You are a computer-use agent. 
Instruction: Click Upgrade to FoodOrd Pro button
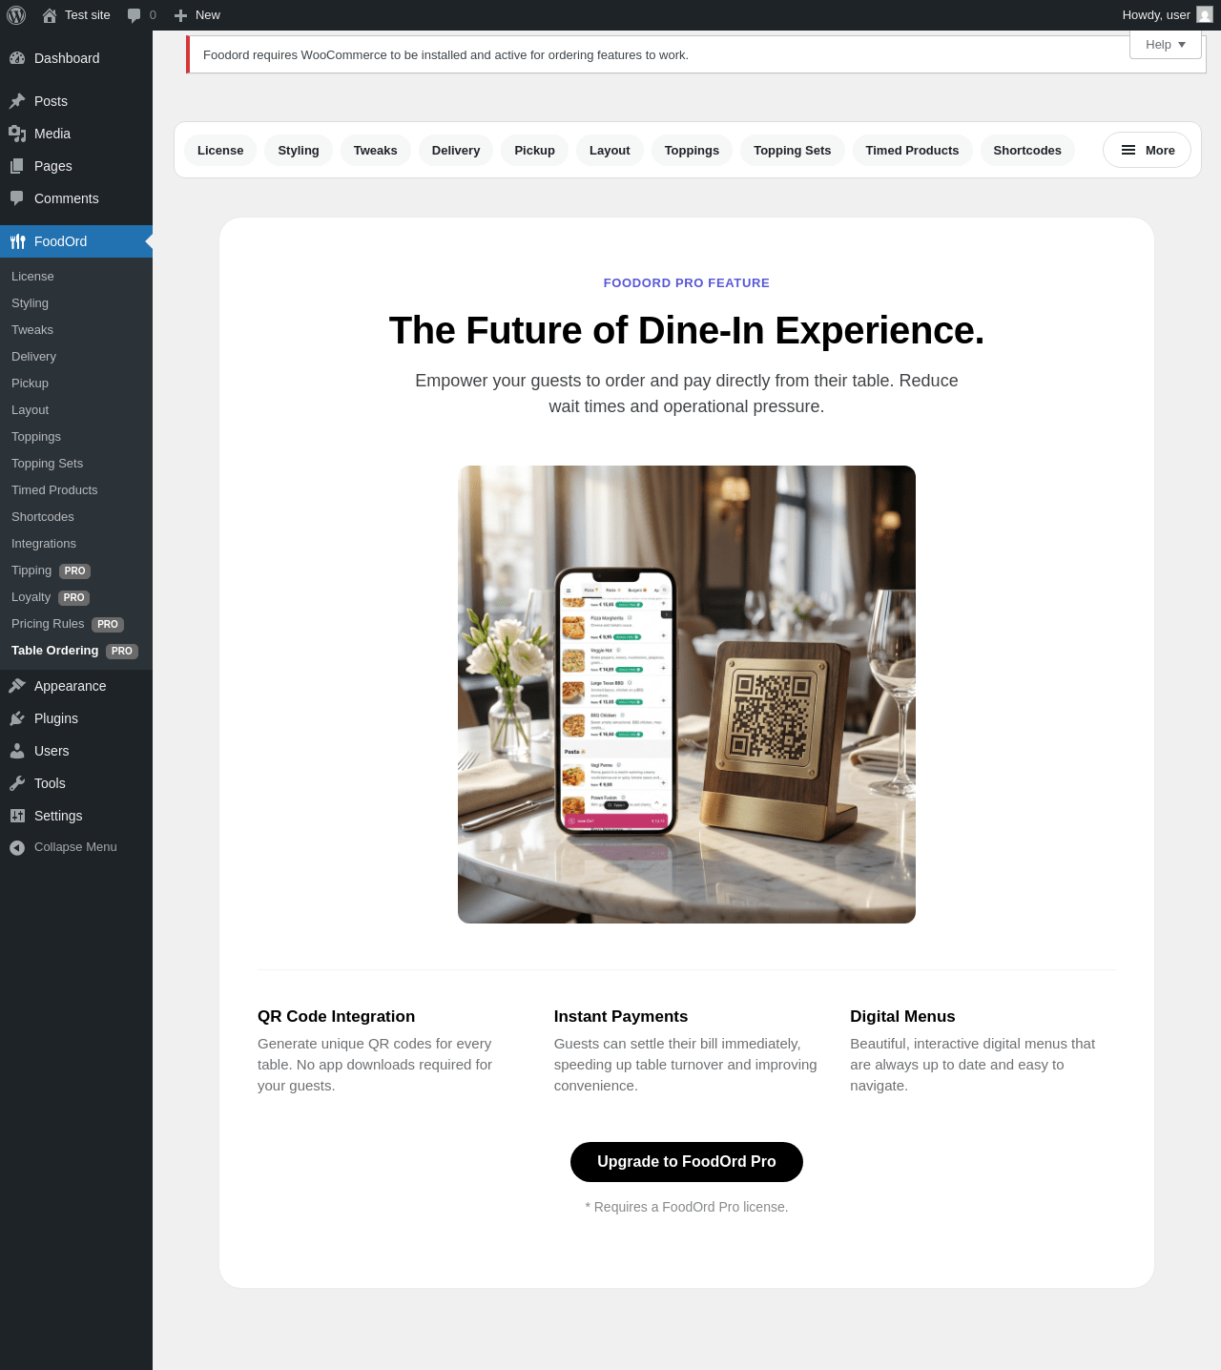pos(687,1162)
